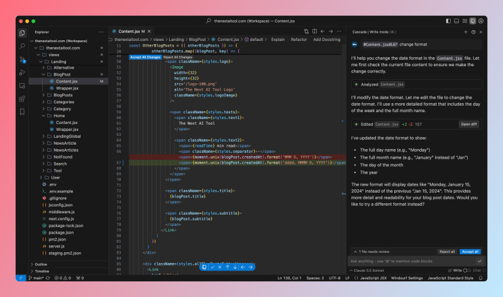
Task: Open the Search view in activity bar
Action: (x=22, y=46)
